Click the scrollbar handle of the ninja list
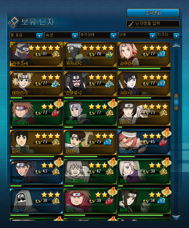189x228 pixels. (x=176, y=102)
